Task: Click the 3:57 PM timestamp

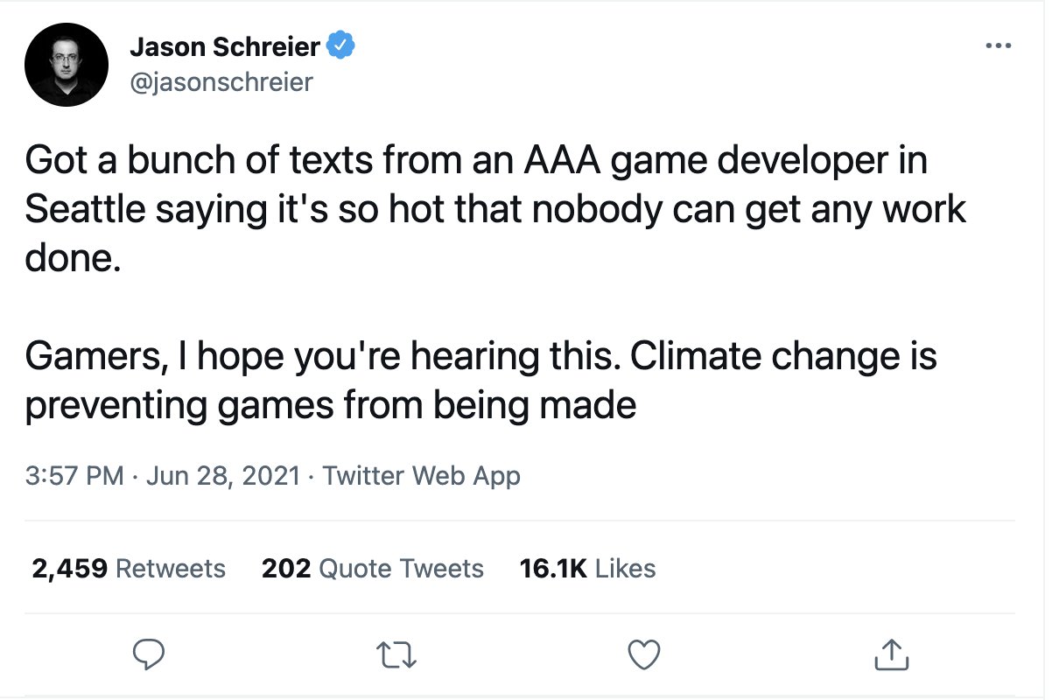Action: [x=74, y=476]
